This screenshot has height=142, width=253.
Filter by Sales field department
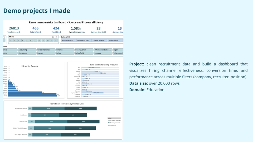tap(84, 53)
